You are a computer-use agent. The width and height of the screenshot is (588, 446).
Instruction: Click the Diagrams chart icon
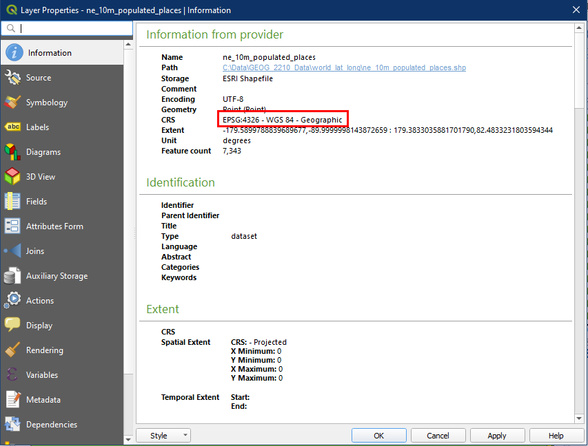(x=12, y=152)
